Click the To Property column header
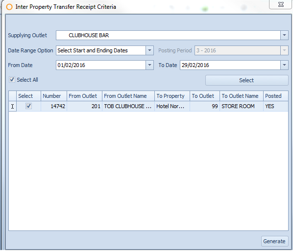The height and width of the screenshot is (251, 293). [172, 96]
